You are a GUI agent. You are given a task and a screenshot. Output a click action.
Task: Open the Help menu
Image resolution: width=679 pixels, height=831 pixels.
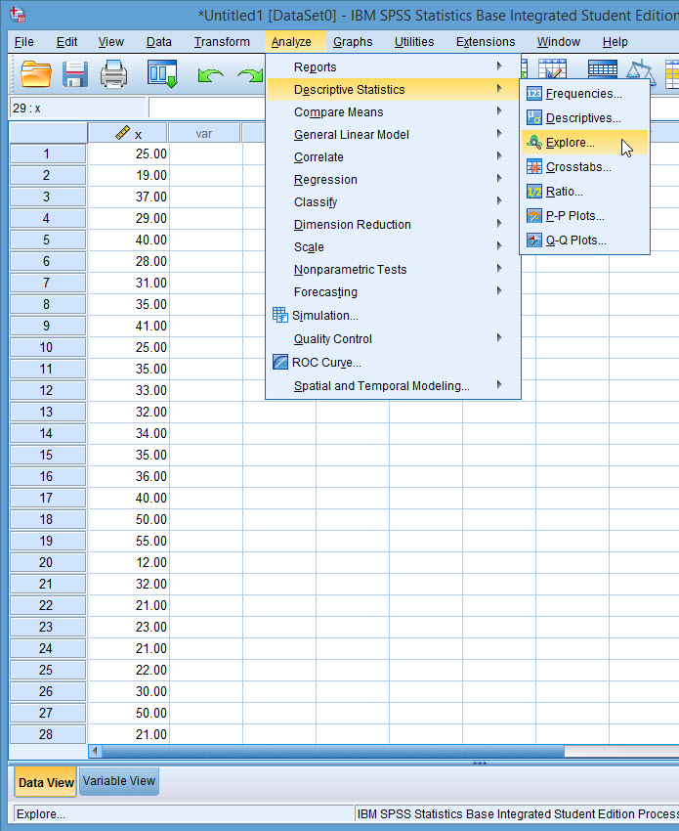coord(615,42)
